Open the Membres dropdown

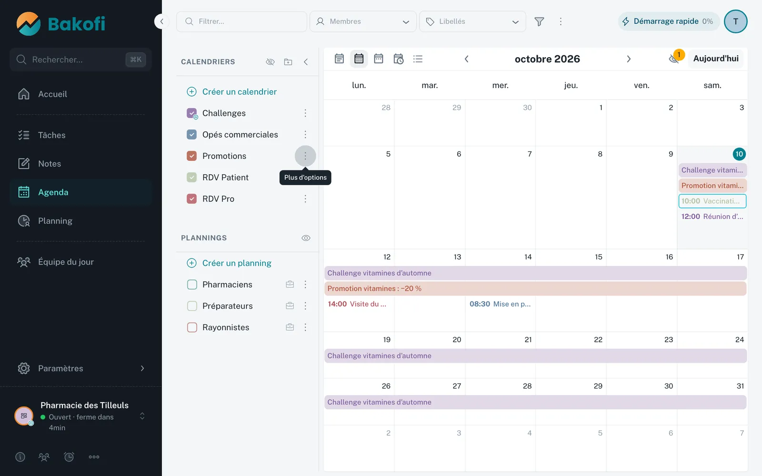pyautogui.click(x=363, y=21)
